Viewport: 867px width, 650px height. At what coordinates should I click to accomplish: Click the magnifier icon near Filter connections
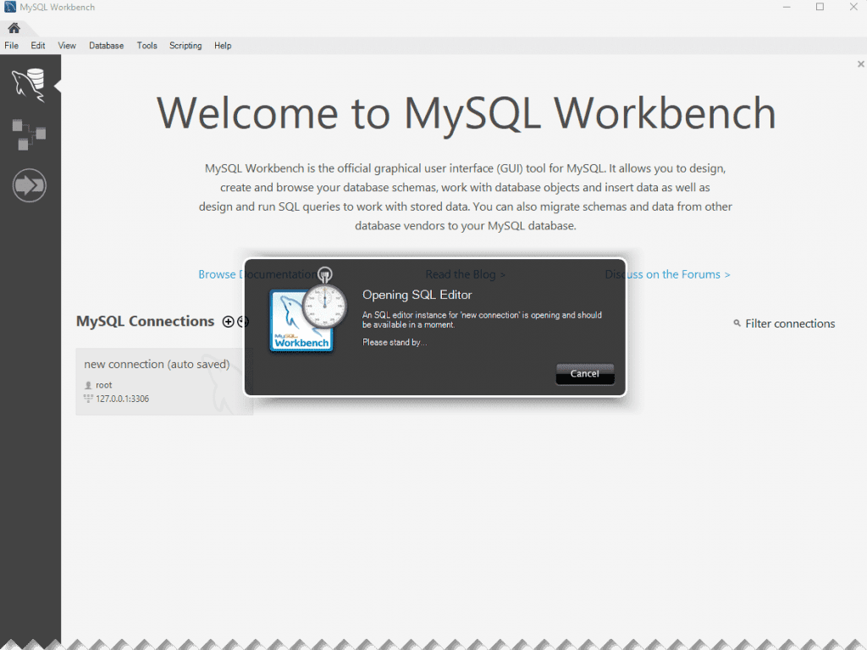point(736,323)
